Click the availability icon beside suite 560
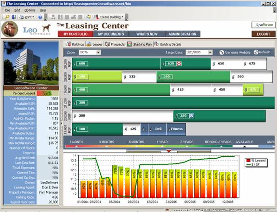277x212 pixels. point(233,77)
